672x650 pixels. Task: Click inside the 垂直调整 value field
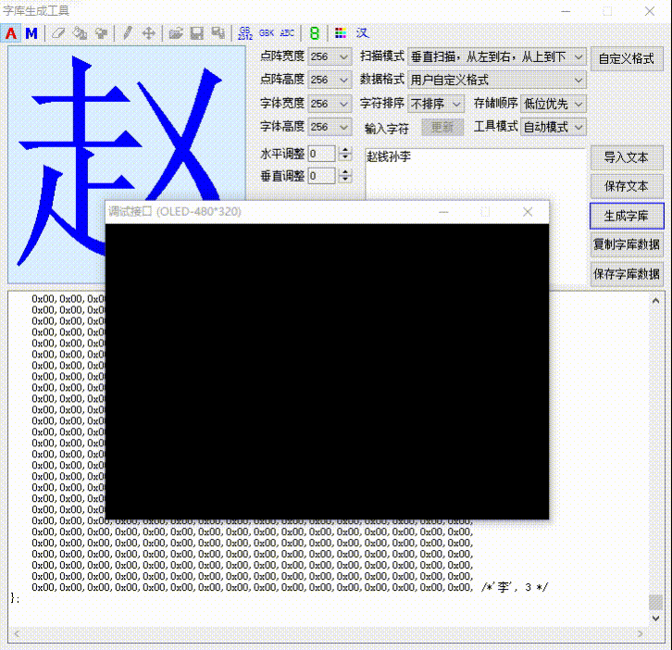tap(321, 176)
